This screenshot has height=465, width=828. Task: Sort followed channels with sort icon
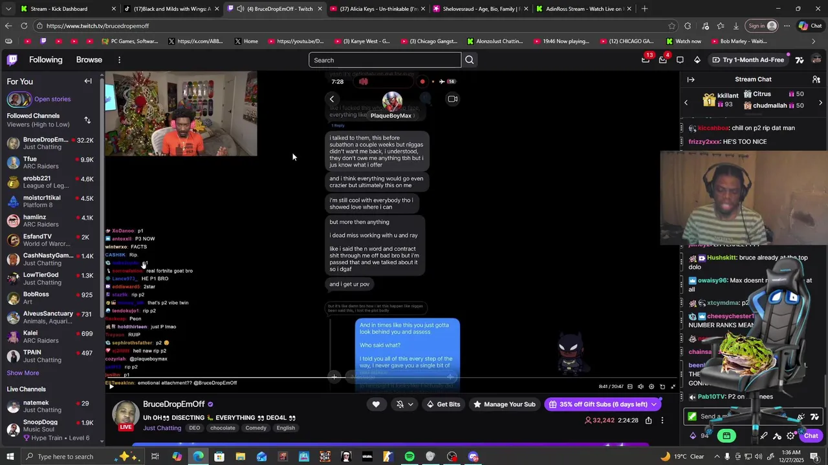click(87, 120)
